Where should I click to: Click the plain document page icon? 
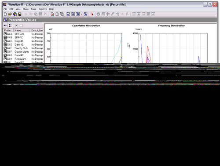(x=57, y=14)
